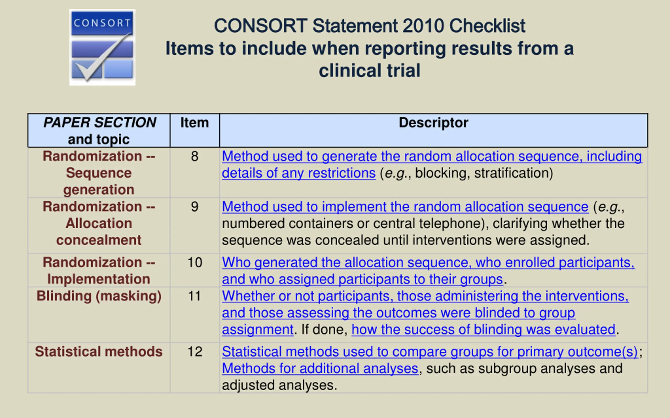Screen dimensions: 670x418
Task: Select the 'Descriptor' column header
Action: tap(434, 130)
